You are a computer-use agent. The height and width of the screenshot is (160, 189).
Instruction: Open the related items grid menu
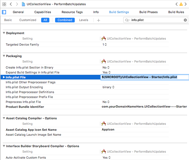coord(4,4)
